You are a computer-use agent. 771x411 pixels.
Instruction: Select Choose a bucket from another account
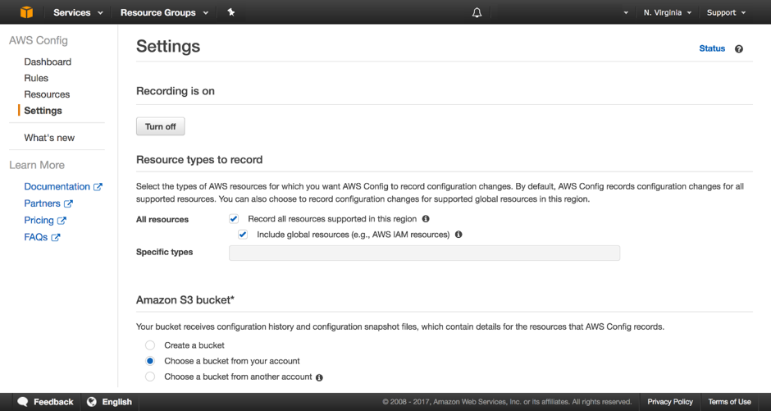[150, 377]
